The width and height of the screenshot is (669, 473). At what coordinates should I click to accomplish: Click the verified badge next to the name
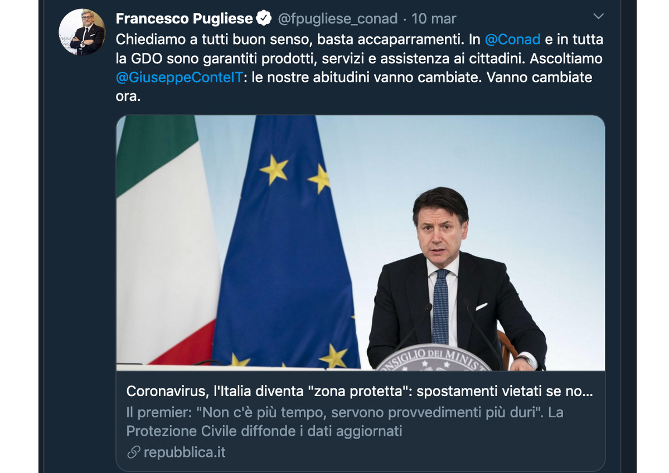pos(264,18)
